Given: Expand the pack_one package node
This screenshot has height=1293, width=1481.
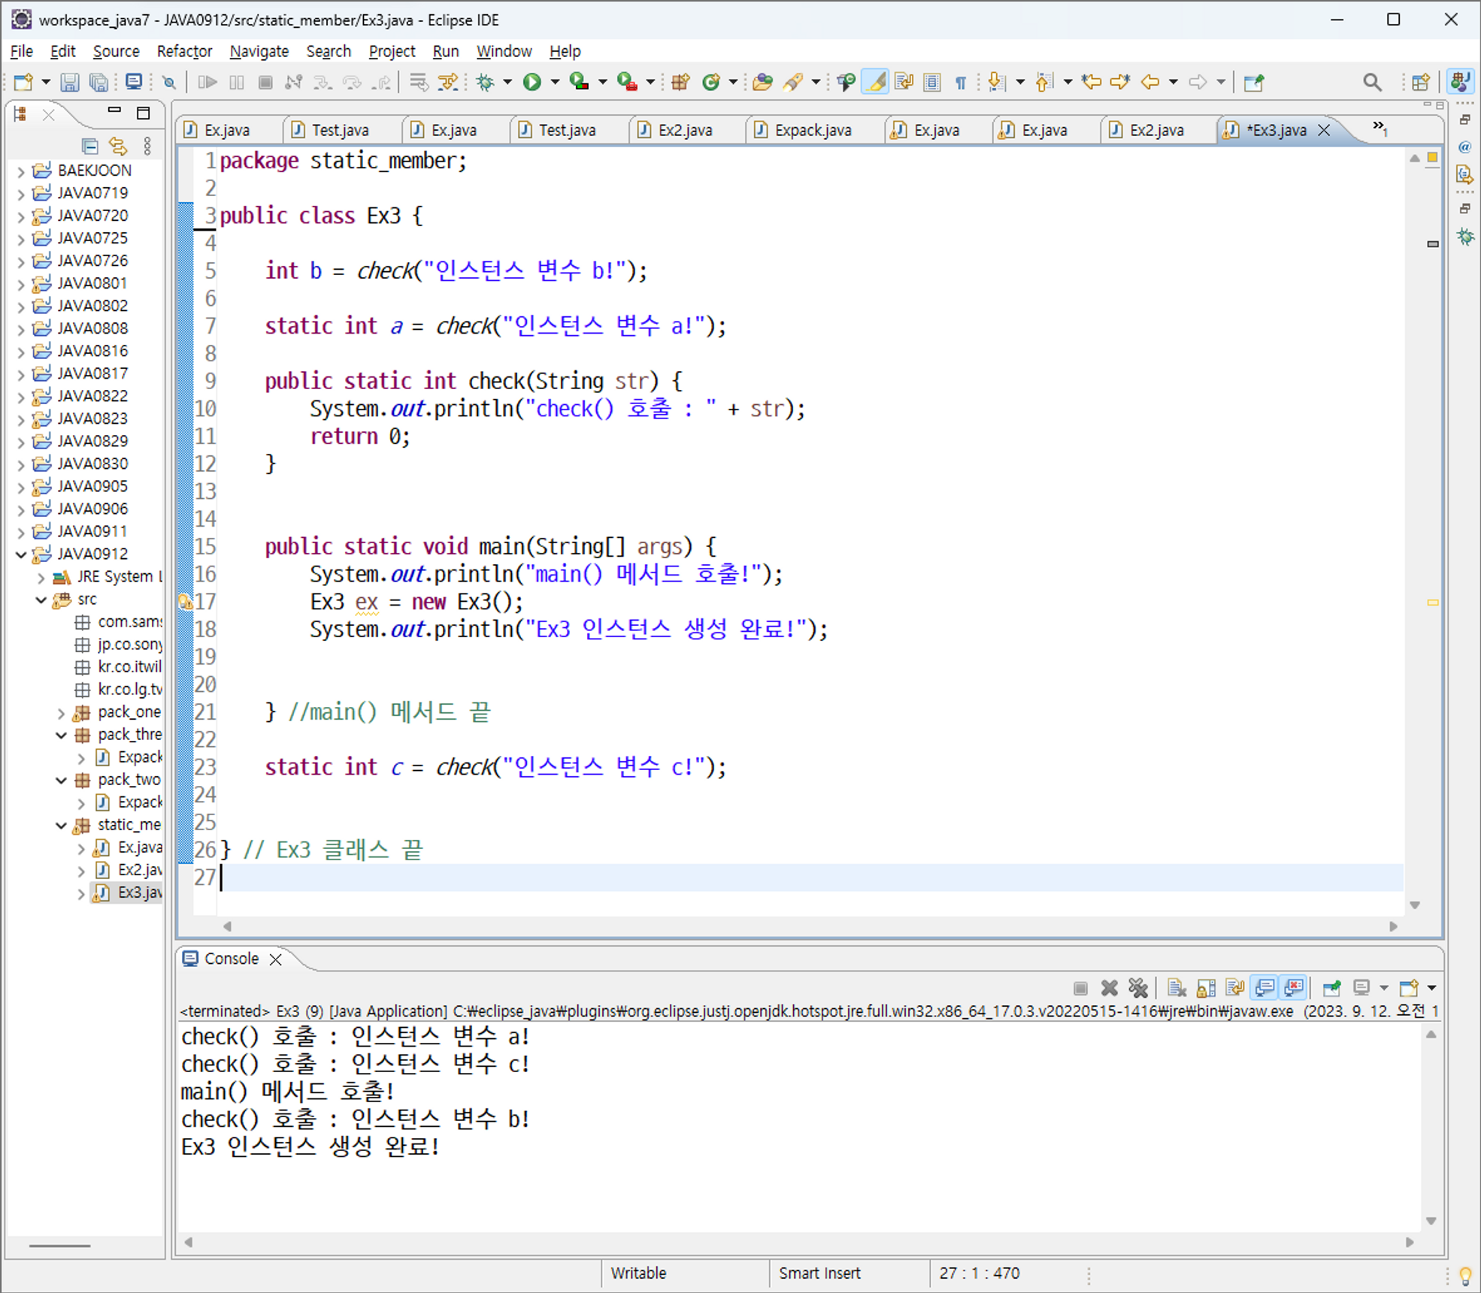Looking at the screenshot, I should pos(62,712).
